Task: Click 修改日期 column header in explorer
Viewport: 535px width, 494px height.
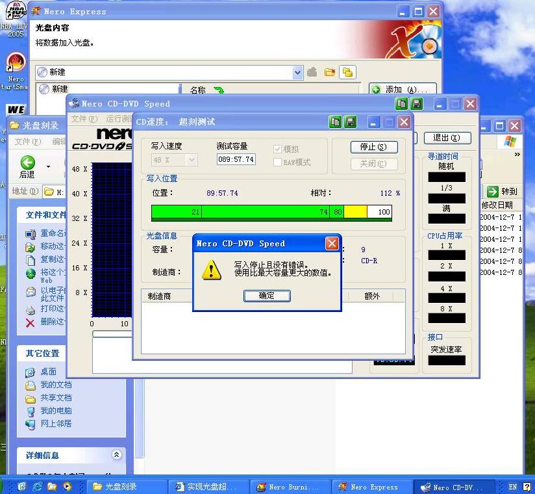Action: point(497,205)
